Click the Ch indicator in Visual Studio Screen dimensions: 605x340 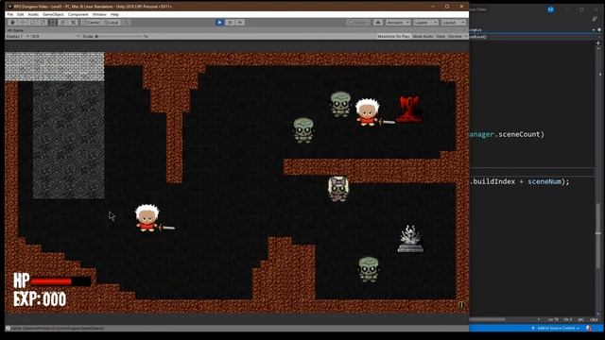pos(567,319)
